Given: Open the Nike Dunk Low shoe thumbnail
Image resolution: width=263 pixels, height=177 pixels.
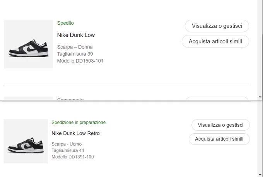Looking at the screenshot, I should [29, 44].
